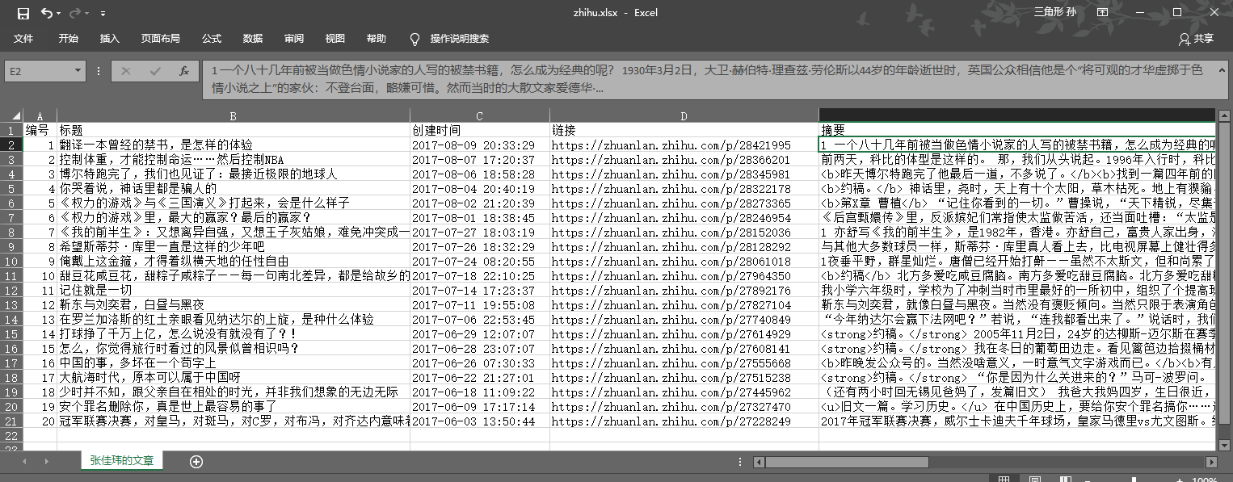1233x482 pixels.
Task: Click horizontal scrollbar right arrow
Action: click(1210, 462)
